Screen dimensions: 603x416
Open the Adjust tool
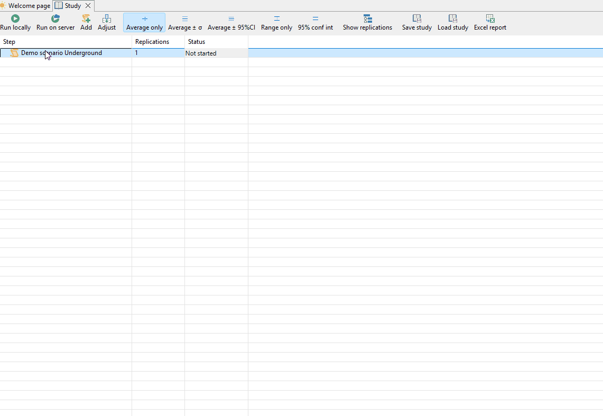107,23
